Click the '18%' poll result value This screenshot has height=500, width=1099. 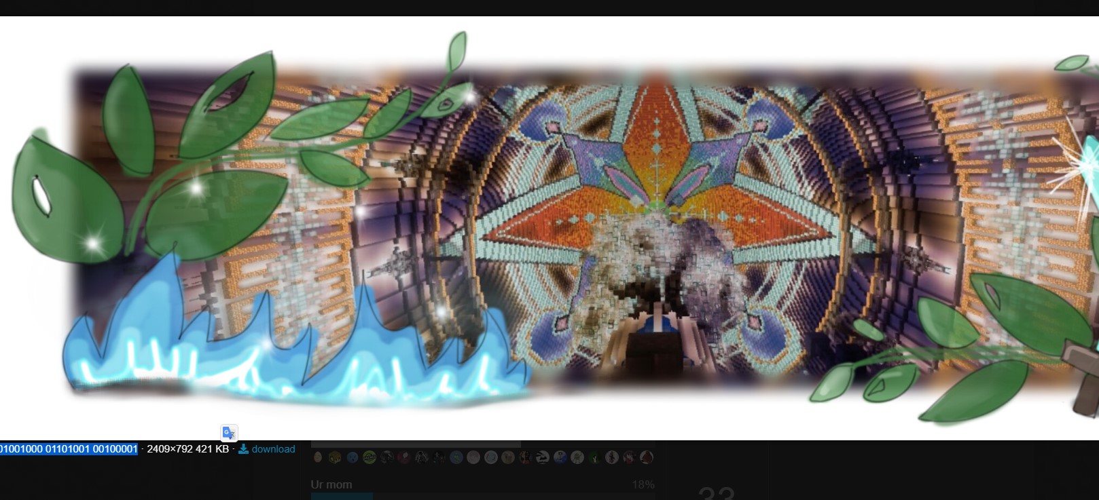[643, 484]
